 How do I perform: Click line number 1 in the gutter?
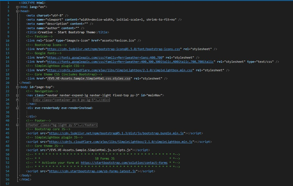point(8,3)
